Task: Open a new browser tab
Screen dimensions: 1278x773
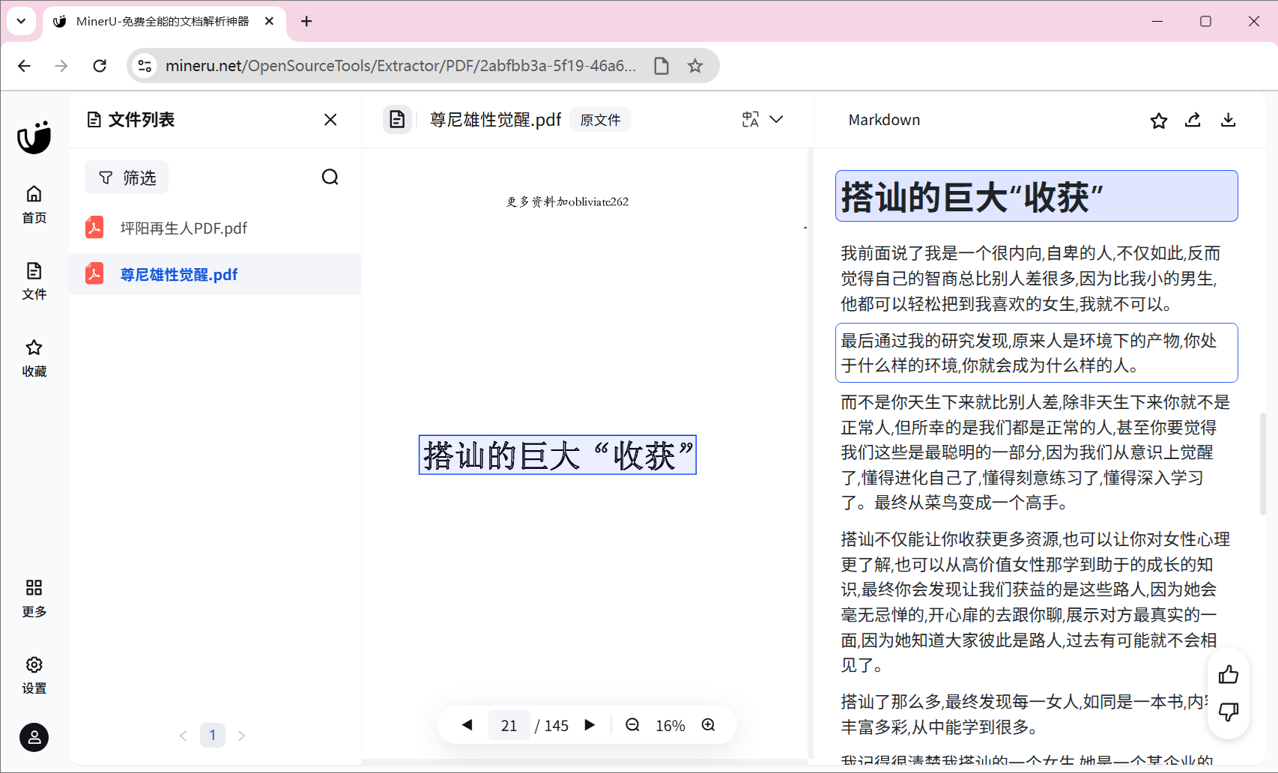Action: point(306,21)
